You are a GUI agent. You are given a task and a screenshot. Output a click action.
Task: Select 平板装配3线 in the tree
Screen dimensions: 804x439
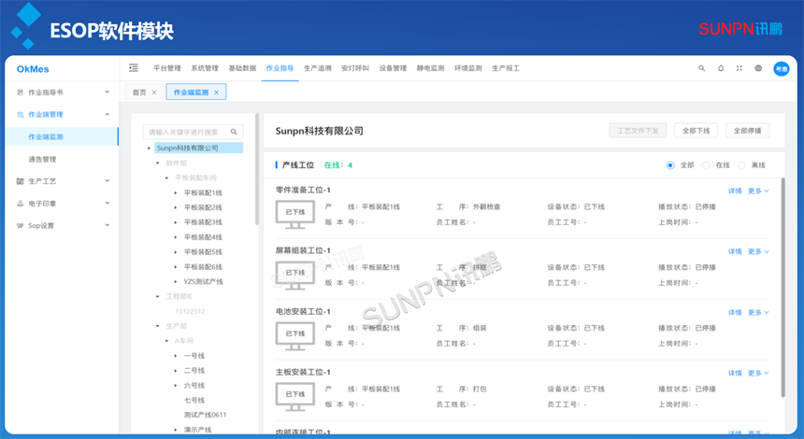coord(203,222)
